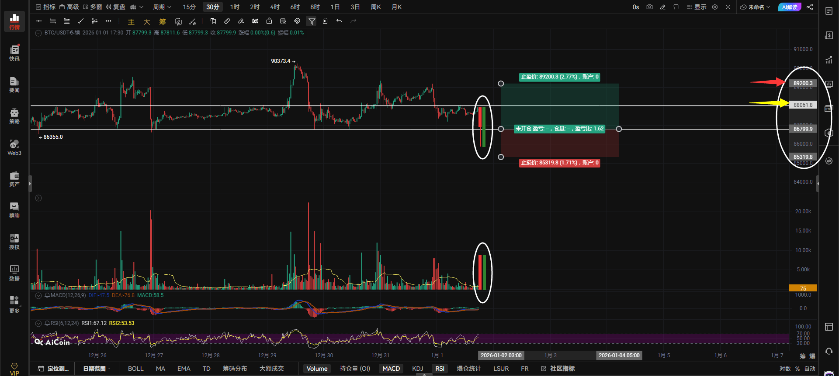The width and height of the screenshot is (839, 376).
Task: Click the trash delete drawings icon
Action: (325, 21)
